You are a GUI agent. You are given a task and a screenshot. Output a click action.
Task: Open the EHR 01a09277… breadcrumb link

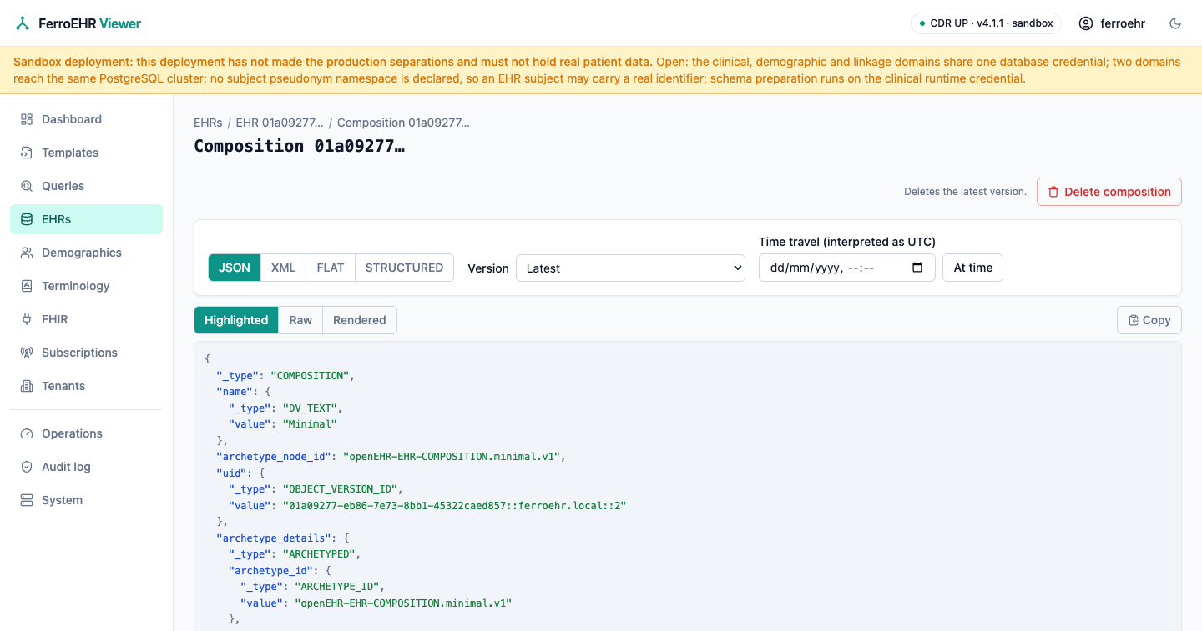click(x=280, y=123)
